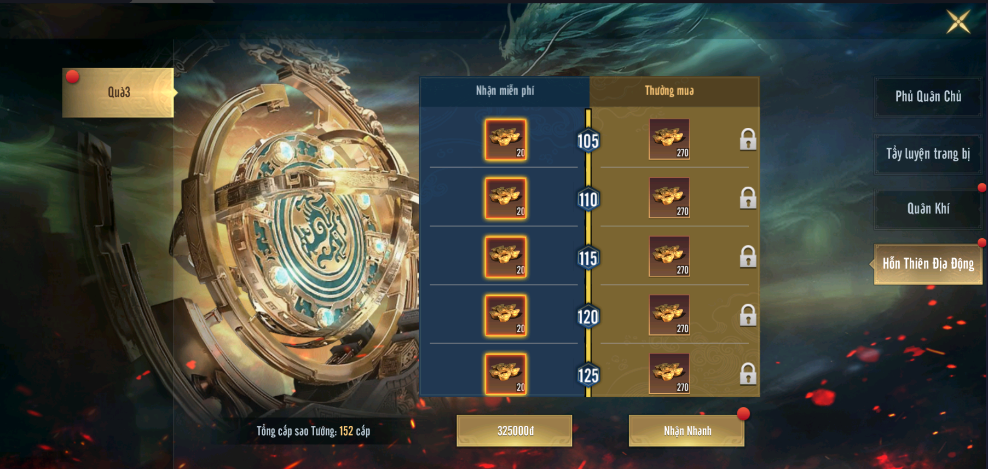Open the locked 270 gold reward at level 120
The image size is (988, 469).
(x=669, y=315)
